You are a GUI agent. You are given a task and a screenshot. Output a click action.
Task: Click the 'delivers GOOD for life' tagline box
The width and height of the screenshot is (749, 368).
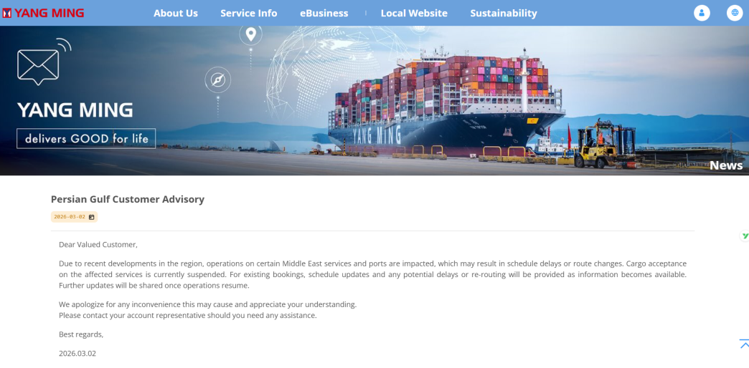point(86,139)
